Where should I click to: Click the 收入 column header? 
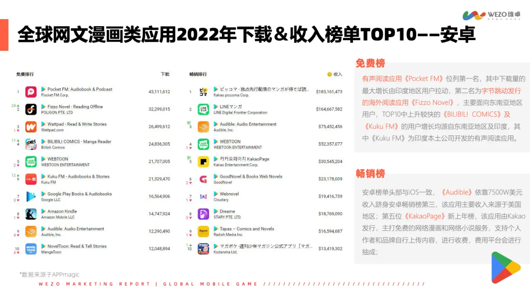click(x=338, y=74)
